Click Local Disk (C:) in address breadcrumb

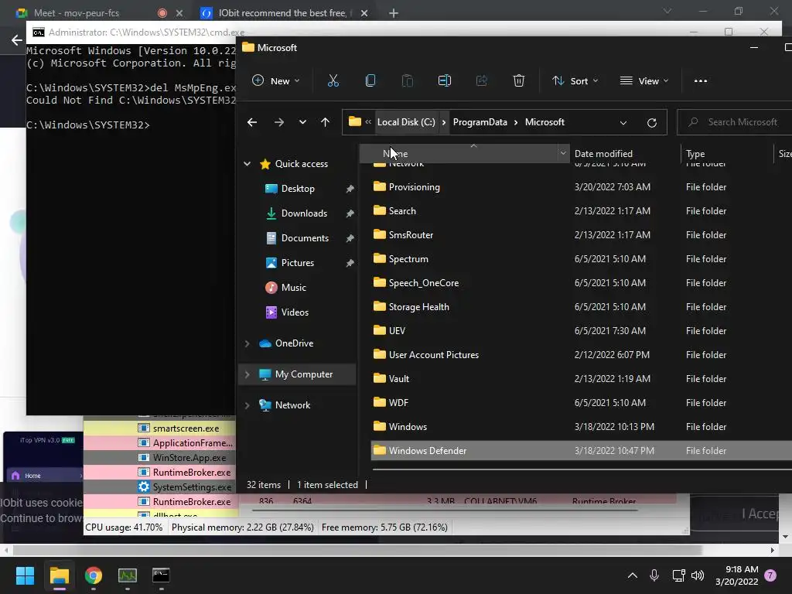tap(406, 122)
